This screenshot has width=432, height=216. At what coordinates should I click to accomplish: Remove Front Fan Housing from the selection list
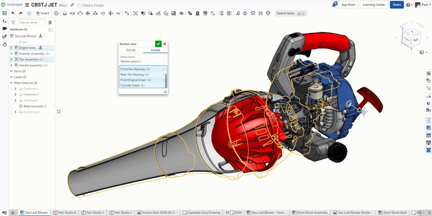tap(163, 69)
